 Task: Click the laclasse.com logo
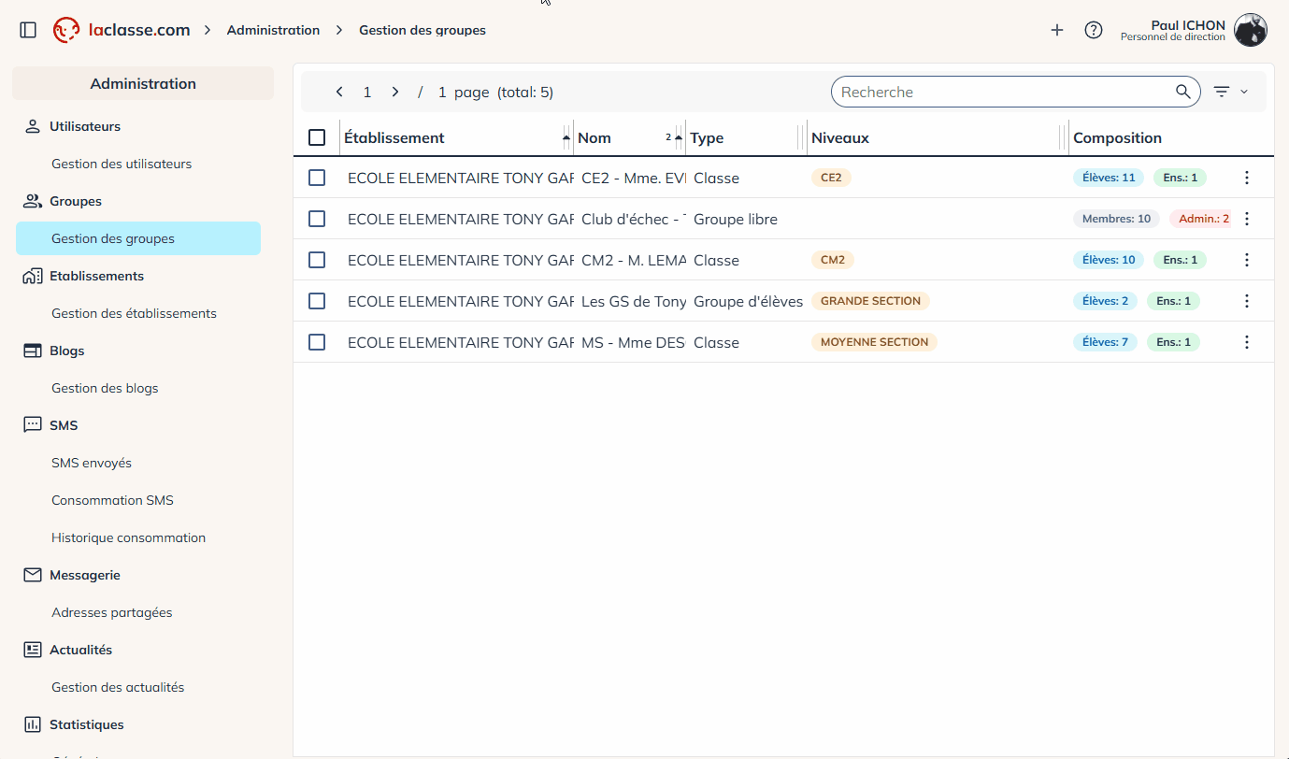122,30
